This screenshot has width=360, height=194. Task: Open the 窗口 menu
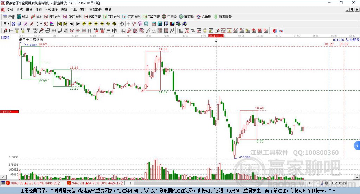[83, 9]
